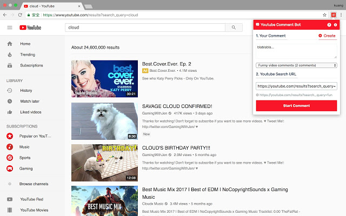This screenshot has width=346, height=216.
Task: Open a new browser tab
Action: [89, 6]
